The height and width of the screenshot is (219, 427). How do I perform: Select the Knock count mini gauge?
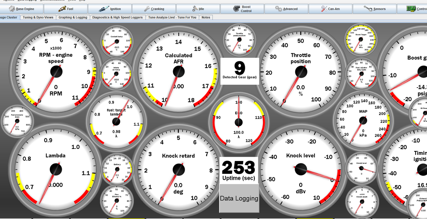pyautogui.click(x=362, y=201)
